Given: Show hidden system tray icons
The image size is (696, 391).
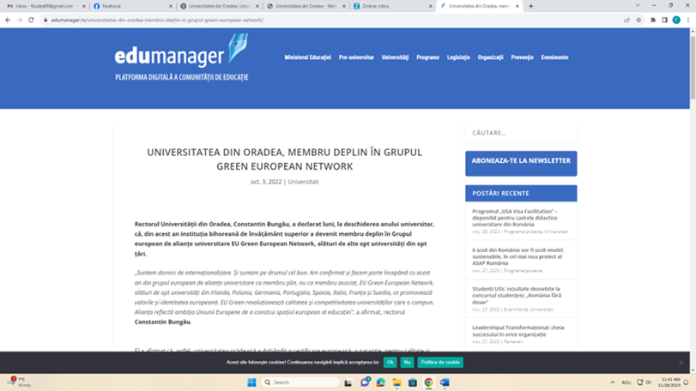Looking at the screenshot, I should [612, 382].
